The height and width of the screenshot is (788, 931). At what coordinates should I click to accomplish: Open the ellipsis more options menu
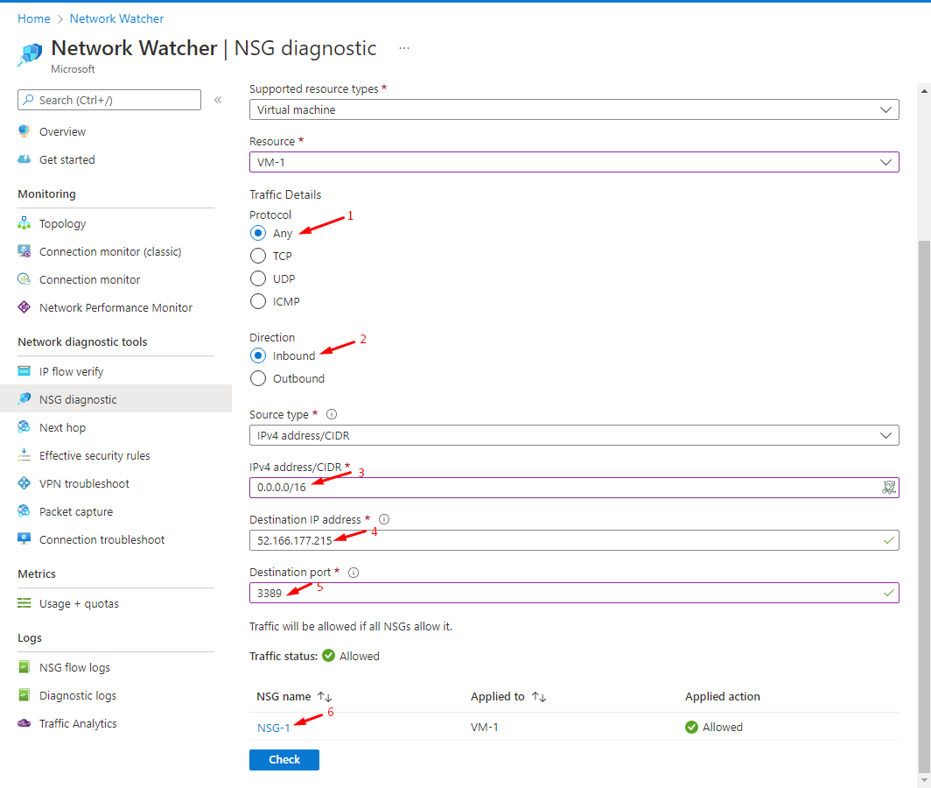(404, 48)
